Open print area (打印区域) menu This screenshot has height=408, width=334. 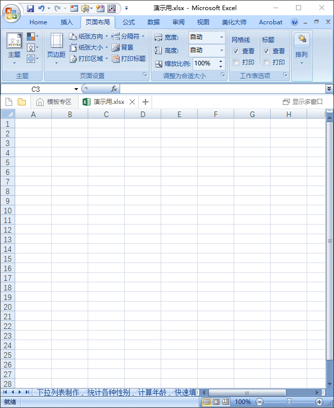89,59
